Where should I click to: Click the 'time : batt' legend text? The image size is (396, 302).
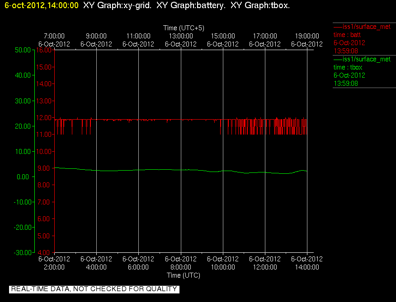(347, 35)
